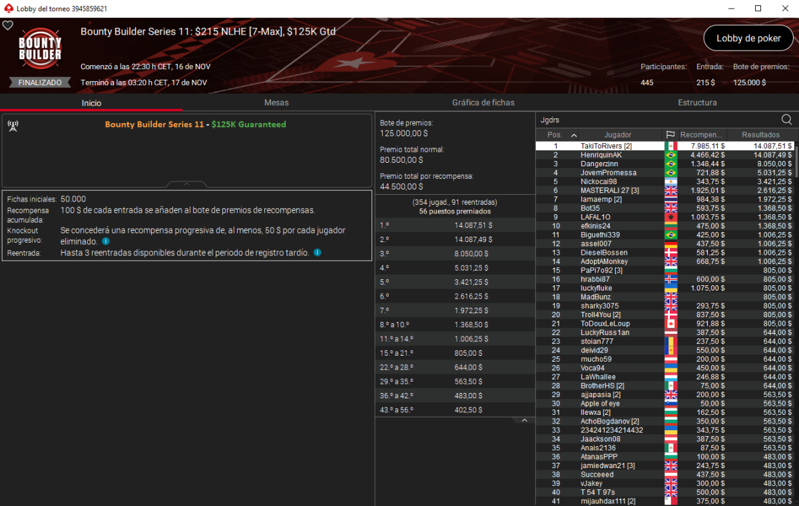Click the PokerStars icon in the title bar

(x=8, y=9)
